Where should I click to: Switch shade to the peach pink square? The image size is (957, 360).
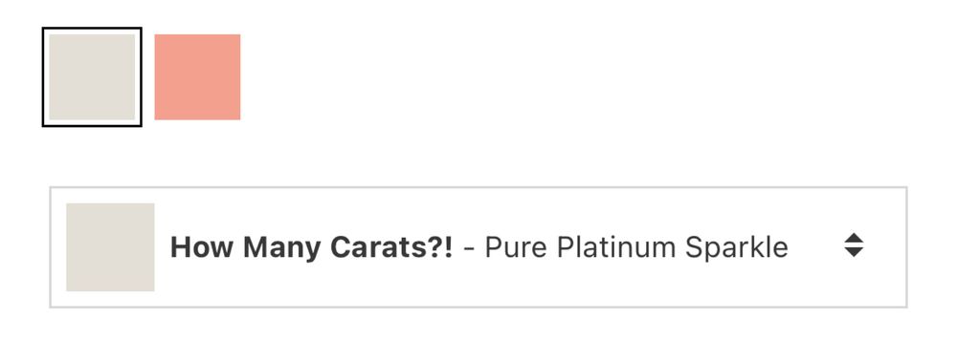[197, 76]
